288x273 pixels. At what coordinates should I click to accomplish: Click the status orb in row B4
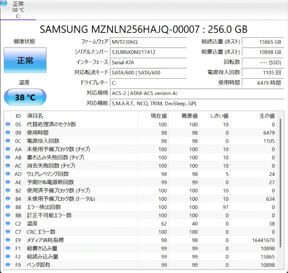[8, 199]
